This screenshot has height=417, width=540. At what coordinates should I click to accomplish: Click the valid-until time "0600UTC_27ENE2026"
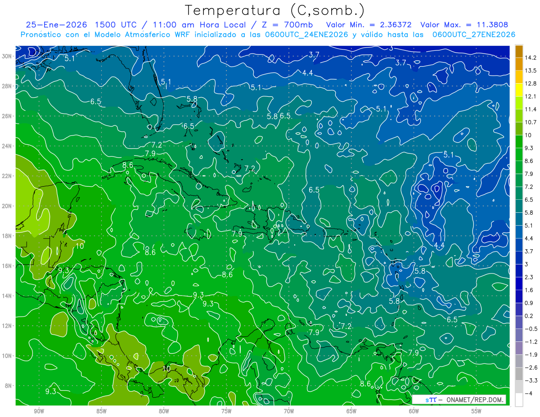(x=473, y=34)
